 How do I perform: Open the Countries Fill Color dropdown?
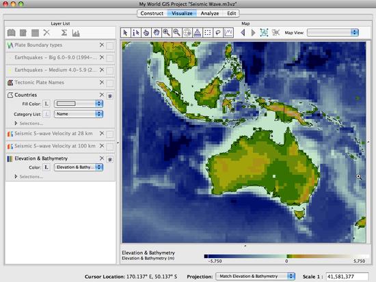[79, 104]
